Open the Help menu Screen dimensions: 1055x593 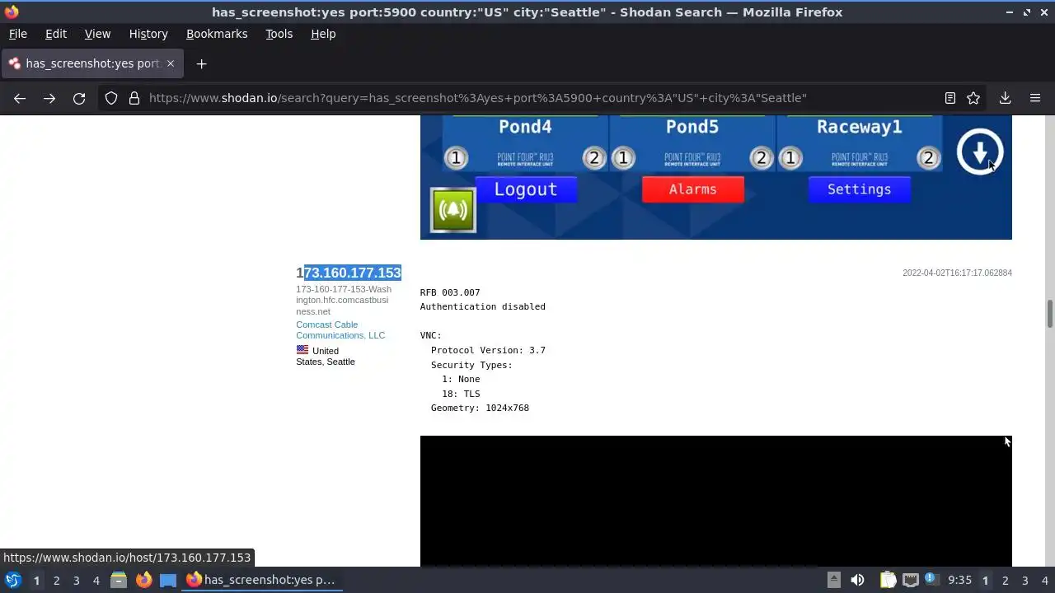pos(323,34)
